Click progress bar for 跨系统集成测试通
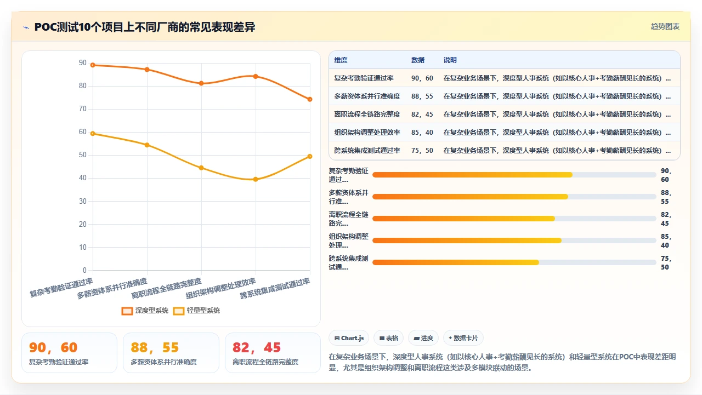Screen dimensions: 702x395 (514, 262)
